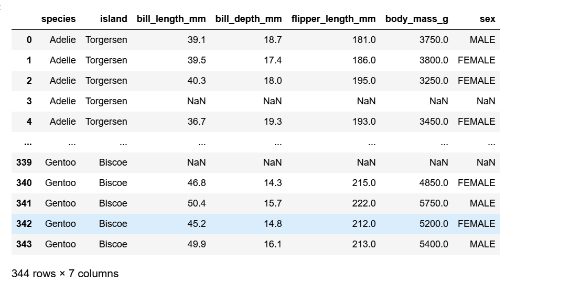Click the bill depth value 19.3
The width and height of the screenshot is (581, 283).
(x=272, y=122)
